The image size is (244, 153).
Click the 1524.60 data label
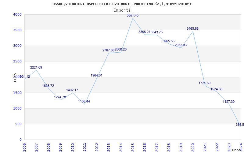coord(217,89)
